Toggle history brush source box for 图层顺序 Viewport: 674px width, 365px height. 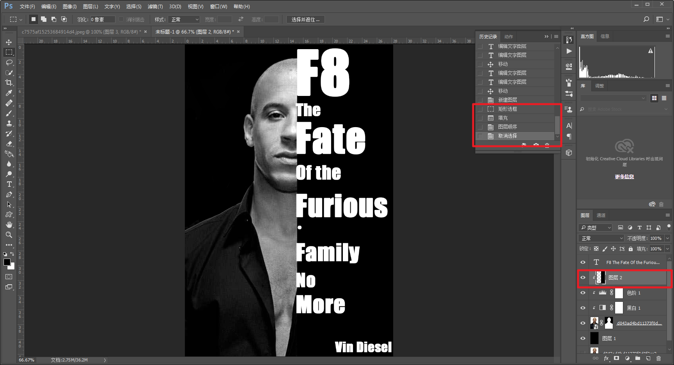click(x=480, y=127)
